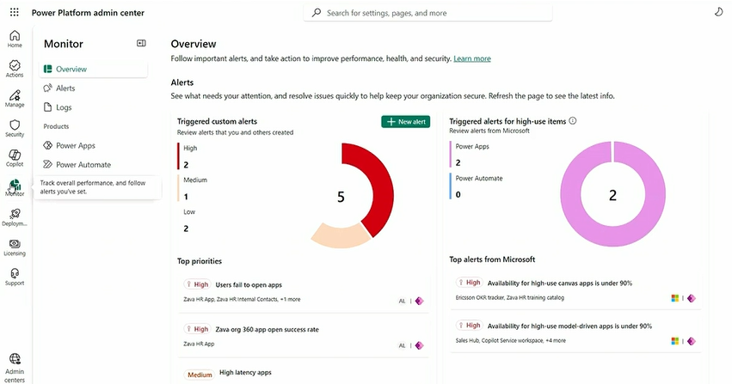The height and width of the screenshot is (384, 732).
Task: Open Power Automate under Products
Action: (83, 165)
